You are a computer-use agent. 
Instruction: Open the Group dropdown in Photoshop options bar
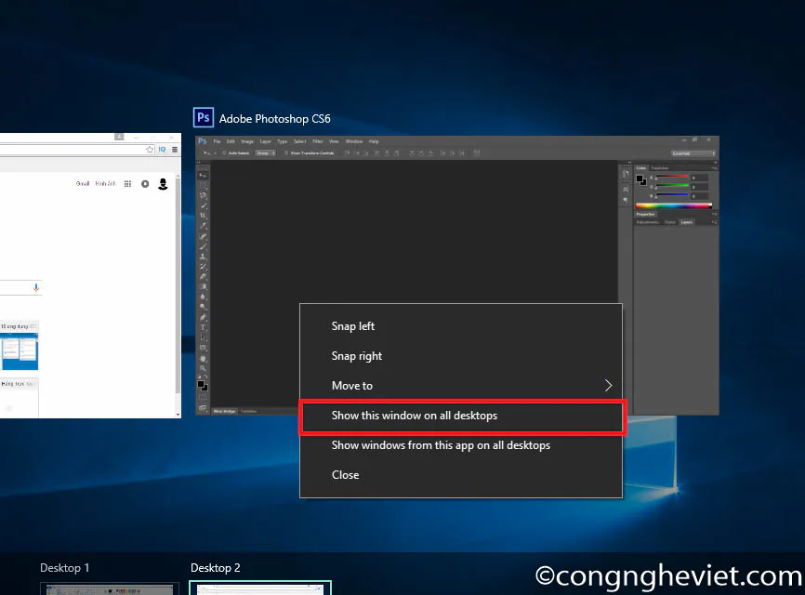click(266, 153)
